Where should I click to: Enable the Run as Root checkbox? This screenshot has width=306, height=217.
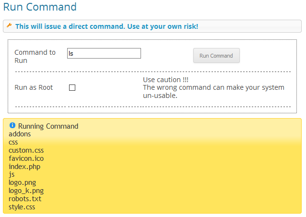72,88
